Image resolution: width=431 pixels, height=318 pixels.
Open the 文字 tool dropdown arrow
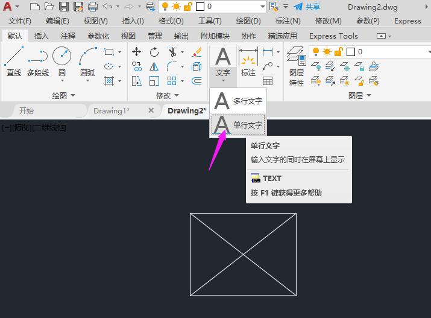tap(223, 81)
